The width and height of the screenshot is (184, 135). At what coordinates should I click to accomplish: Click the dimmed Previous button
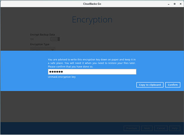point(131,128)
